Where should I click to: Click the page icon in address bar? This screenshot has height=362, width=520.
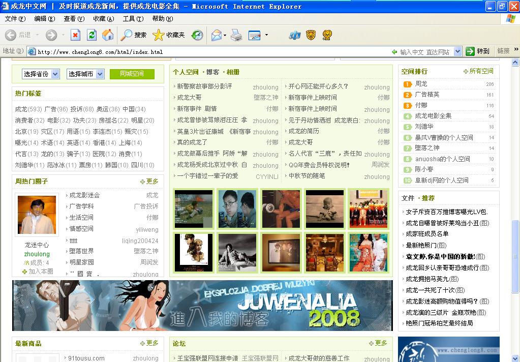coord(32,51)
